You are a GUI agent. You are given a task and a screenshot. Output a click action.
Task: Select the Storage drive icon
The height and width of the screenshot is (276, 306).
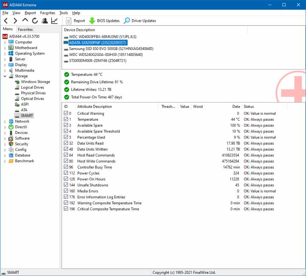(x=11, y=76)
